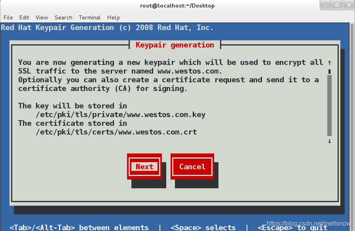
Task: Click the '<Space> selects' hint text
Action: (203, 227)
